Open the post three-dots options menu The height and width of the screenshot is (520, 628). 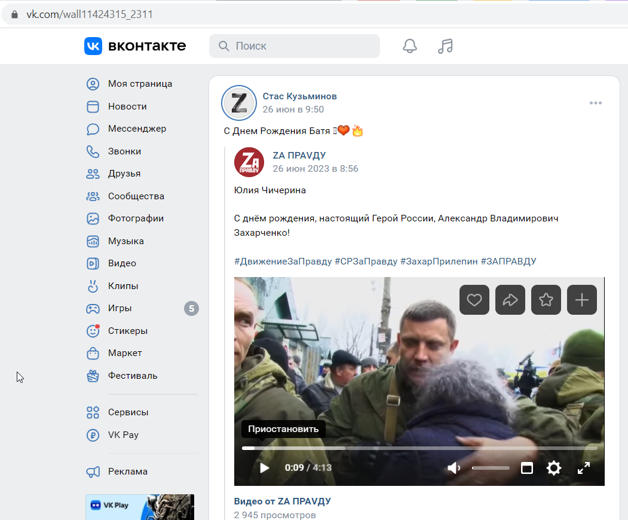(596, 103)
